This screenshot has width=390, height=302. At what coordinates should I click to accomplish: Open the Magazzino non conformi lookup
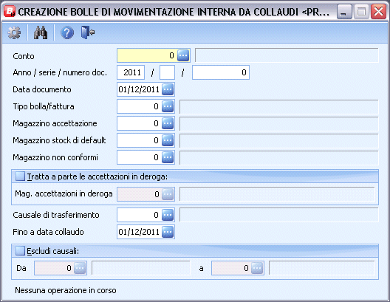click(168, 157)
